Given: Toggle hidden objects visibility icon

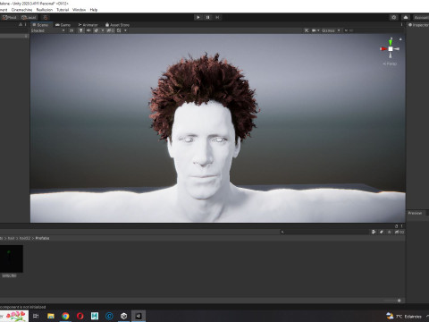Looking at the screenshot, I should pyautogui.click(x=110, y=30).
